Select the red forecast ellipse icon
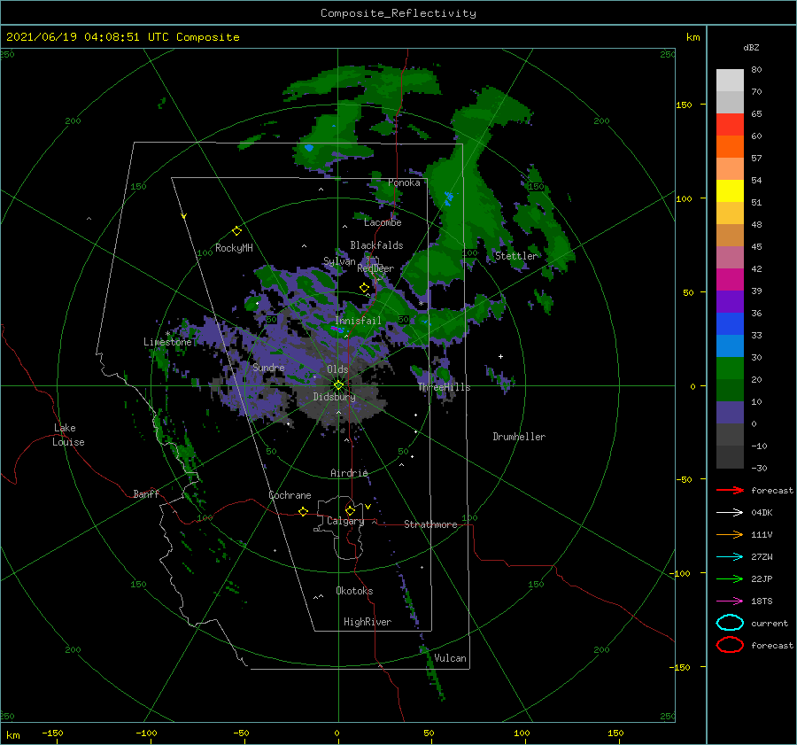Viewport: 797px width, 745px height. pyautogui.click(x=730, y=645)
